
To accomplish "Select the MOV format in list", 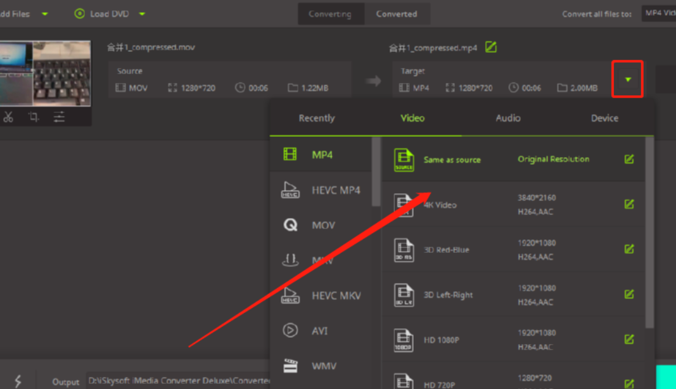I will [322, 225].
